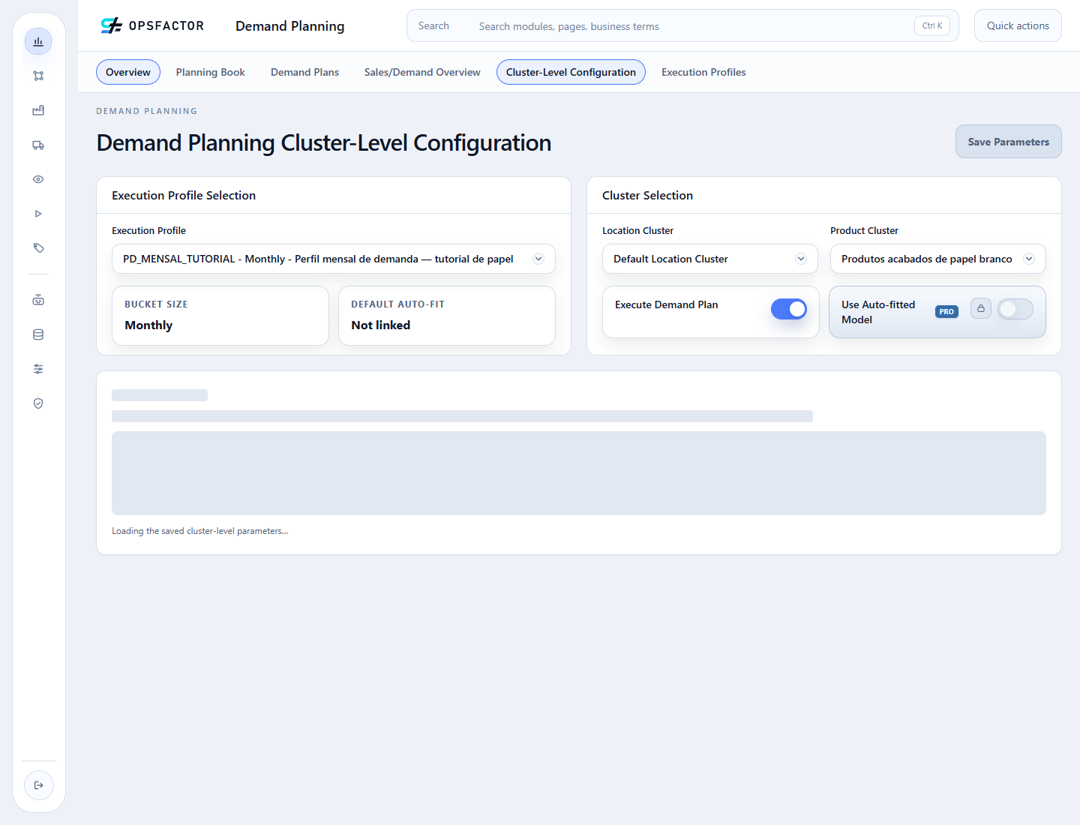The height and width of the screenshot is (825, 1080).
Task: Select the price tag sidebar icon
Action: (x=38, y=248)
